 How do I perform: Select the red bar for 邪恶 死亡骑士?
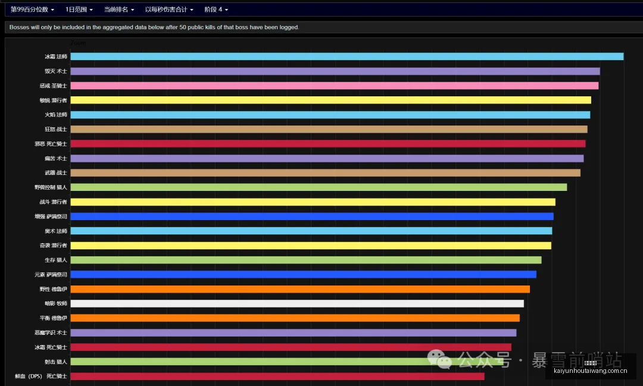pyautogui.click(x=328, y=144)
